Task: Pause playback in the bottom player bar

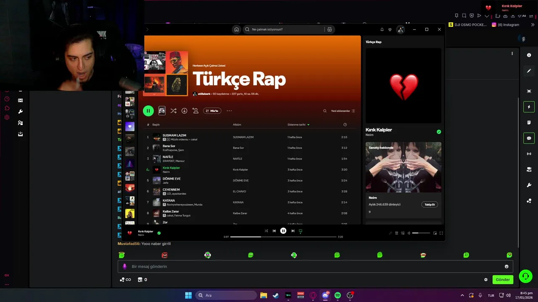Action: tap(283, 231)
